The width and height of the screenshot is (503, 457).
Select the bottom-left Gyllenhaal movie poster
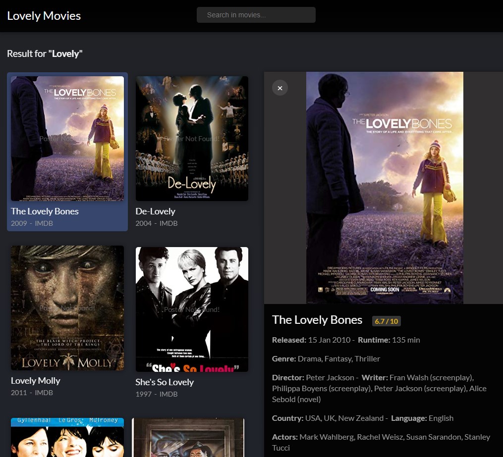click(x=67, y=437)
